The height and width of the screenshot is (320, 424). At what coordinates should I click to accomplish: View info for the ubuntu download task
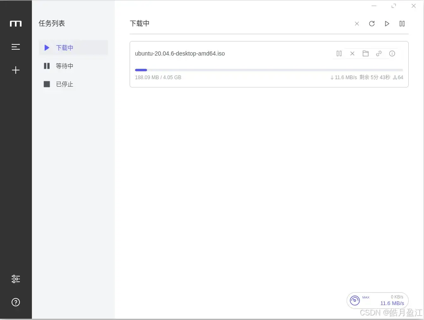[x=392, y=53]
